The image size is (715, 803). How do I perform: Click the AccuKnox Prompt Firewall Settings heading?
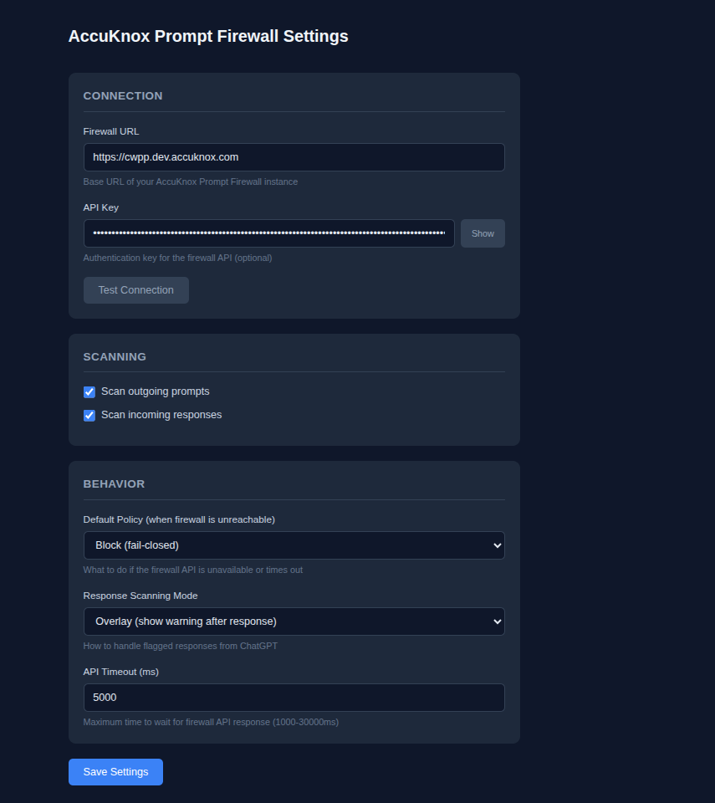click(208, 36)
